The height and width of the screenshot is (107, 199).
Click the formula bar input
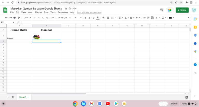coord(106,22)
